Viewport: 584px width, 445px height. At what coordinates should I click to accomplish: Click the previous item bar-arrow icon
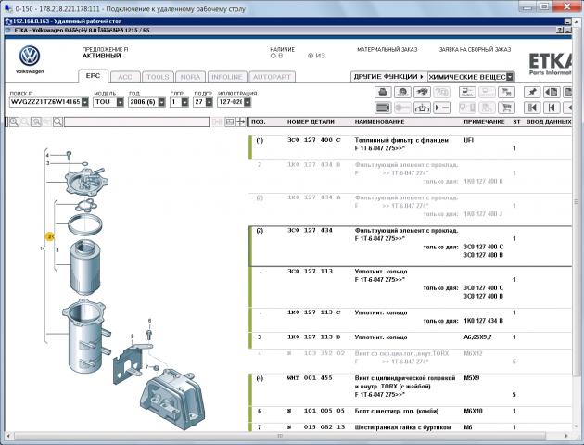click(x=552, y=108)
